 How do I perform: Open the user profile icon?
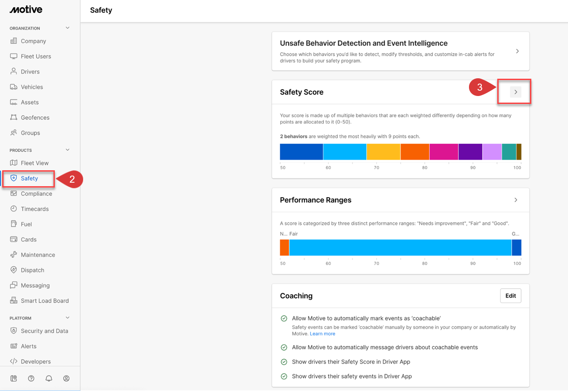point(66,379)
